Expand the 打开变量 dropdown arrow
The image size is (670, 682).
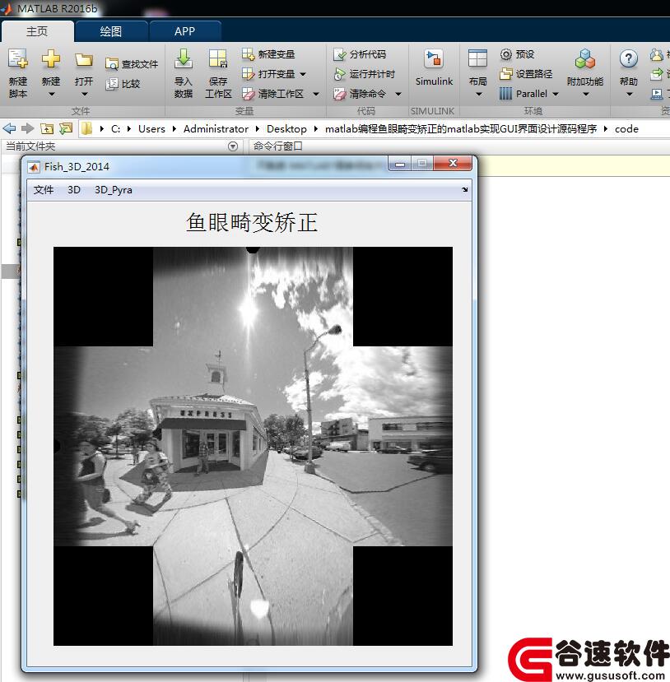point(303,74)
